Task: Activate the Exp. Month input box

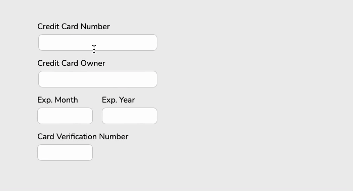Action: pos(65,116)
